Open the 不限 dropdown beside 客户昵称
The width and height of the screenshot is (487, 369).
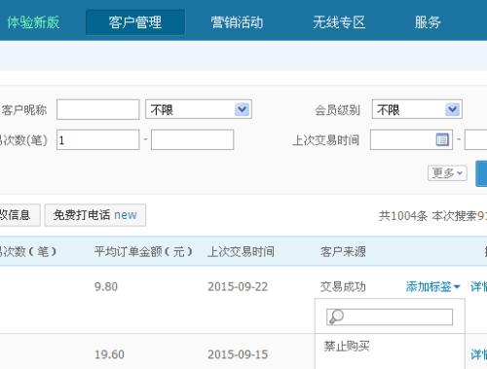coord(199,109)
